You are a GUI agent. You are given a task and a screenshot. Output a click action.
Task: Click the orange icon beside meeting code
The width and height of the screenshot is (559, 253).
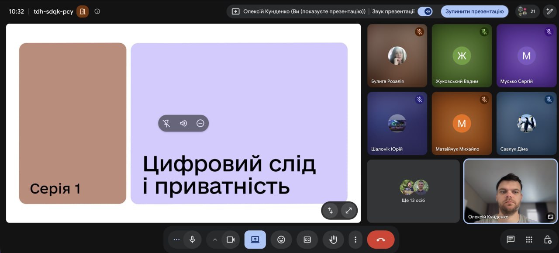click(x=83, y=11)
